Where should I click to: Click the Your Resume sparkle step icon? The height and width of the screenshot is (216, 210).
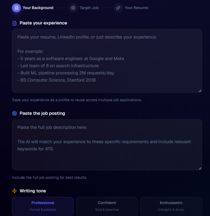118,8
